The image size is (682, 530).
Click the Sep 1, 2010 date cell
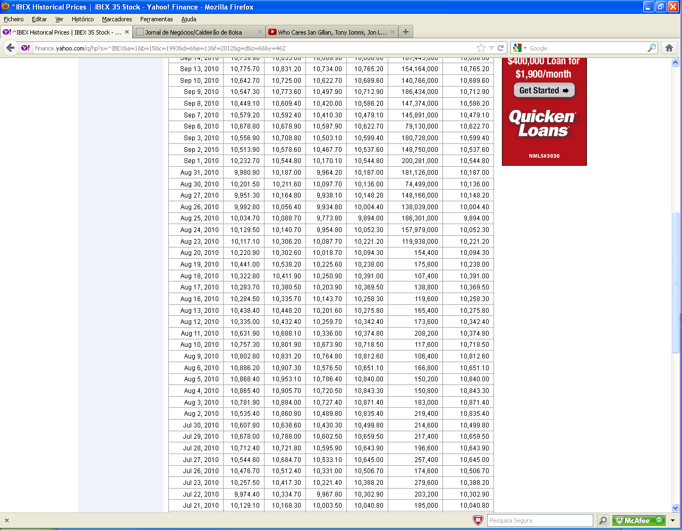[x=196, y=161]
